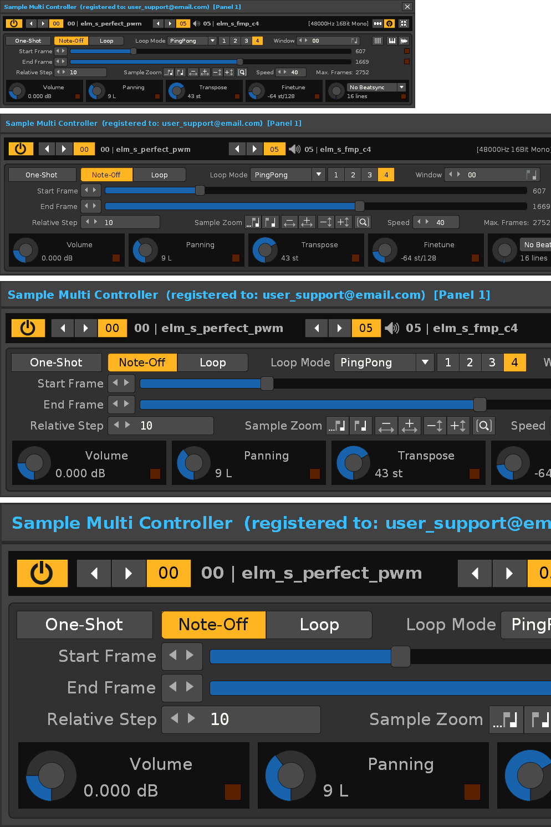The height and width of the screenshot is (827, 551).
Task: Click the orange circular icon beside sample format
Action: tap(390, 23)
